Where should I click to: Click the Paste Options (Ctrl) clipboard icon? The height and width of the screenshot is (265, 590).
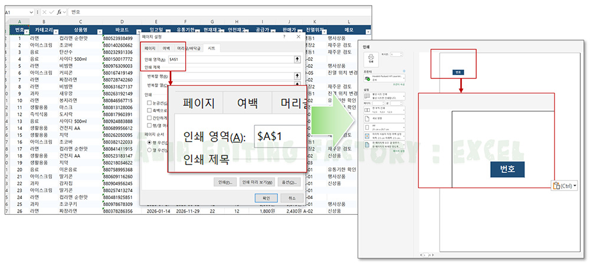coord(556,185)
